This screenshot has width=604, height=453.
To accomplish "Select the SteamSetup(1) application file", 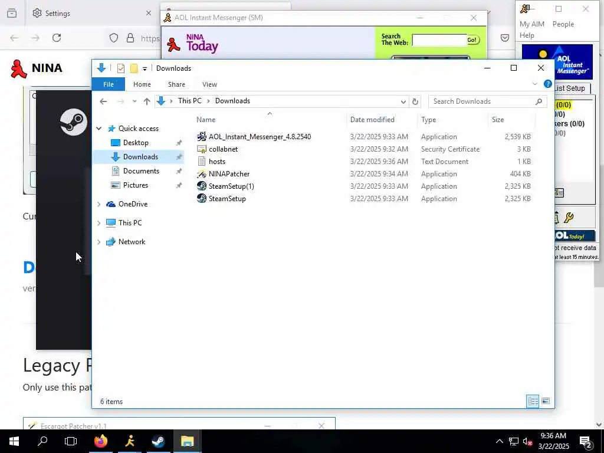I will pyautogui.click(x=231, y=186).
